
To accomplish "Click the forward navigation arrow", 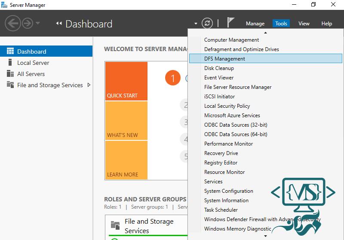I will coord(28,23).
